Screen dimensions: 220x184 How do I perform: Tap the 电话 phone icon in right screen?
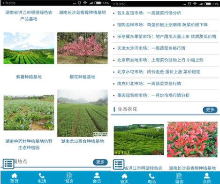[152, 178]
